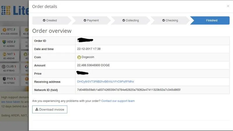Select the PIVX coin tile in background

10,81
